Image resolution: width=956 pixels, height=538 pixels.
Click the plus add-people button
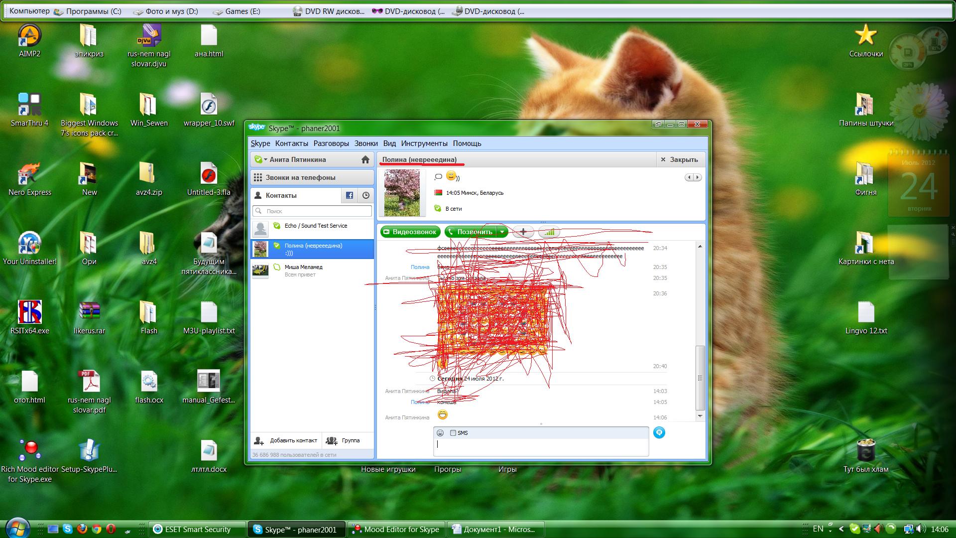523,232
